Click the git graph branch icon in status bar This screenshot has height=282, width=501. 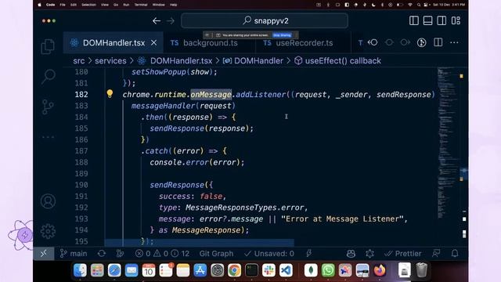[x=120, y=254]
